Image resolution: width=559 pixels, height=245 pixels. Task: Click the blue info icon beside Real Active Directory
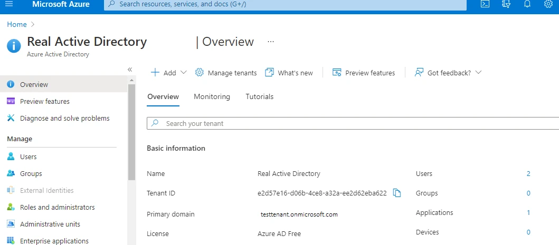point(14,46)
